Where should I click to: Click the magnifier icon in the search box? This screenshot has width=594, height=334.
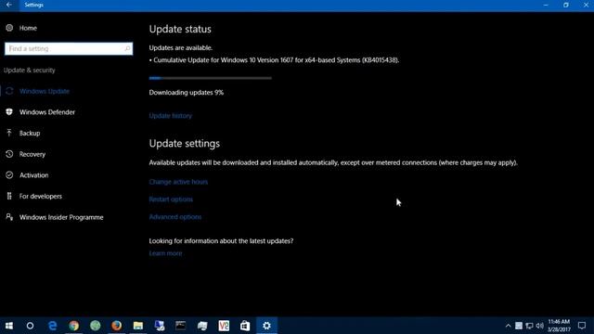pos(127,48)
